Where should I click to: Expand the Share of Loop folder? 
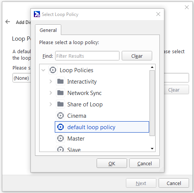51,104
